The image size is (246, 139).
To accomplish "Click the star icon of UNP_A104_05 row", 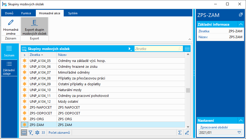I will point(24,61).
